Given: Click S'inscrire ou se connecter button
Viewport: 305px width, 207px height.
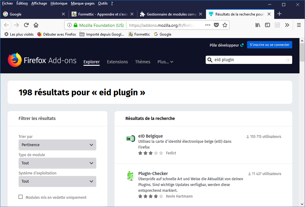Looking at the screenshot, I should click(x=270, y=45).
